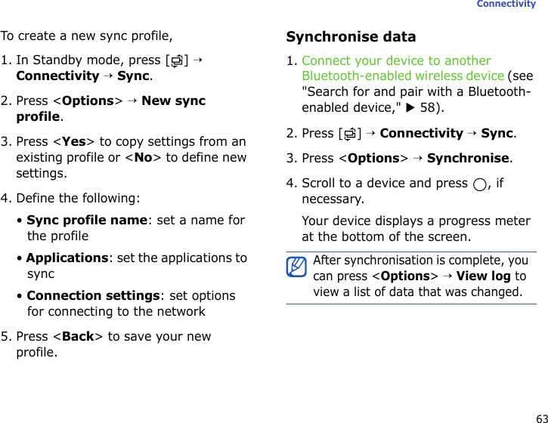Click the black triangle page reference arrow before 58
The image size is (548, 423).
coord(410,108)
